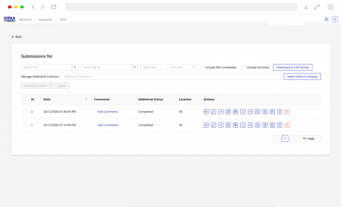341x207 pixels.
Task: Open the search magnifier next to Search For
Action: point(75,67)
